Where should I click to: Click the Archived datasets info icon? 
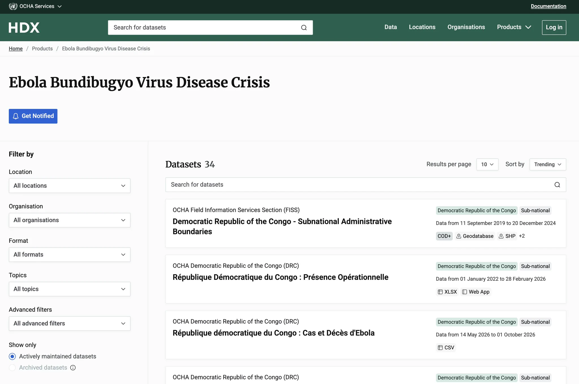73,368
